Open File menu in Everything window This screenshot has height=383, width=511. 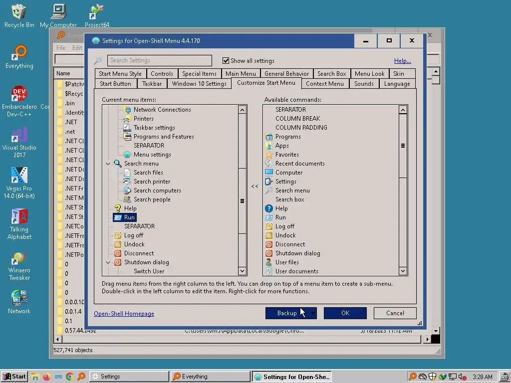point(60,48)
